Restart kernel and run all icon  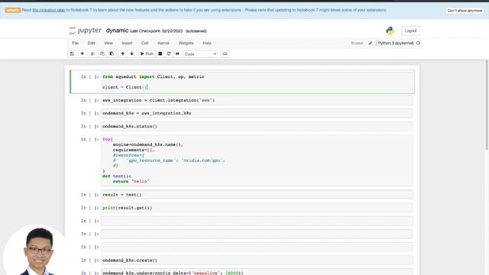pos(177,53)
